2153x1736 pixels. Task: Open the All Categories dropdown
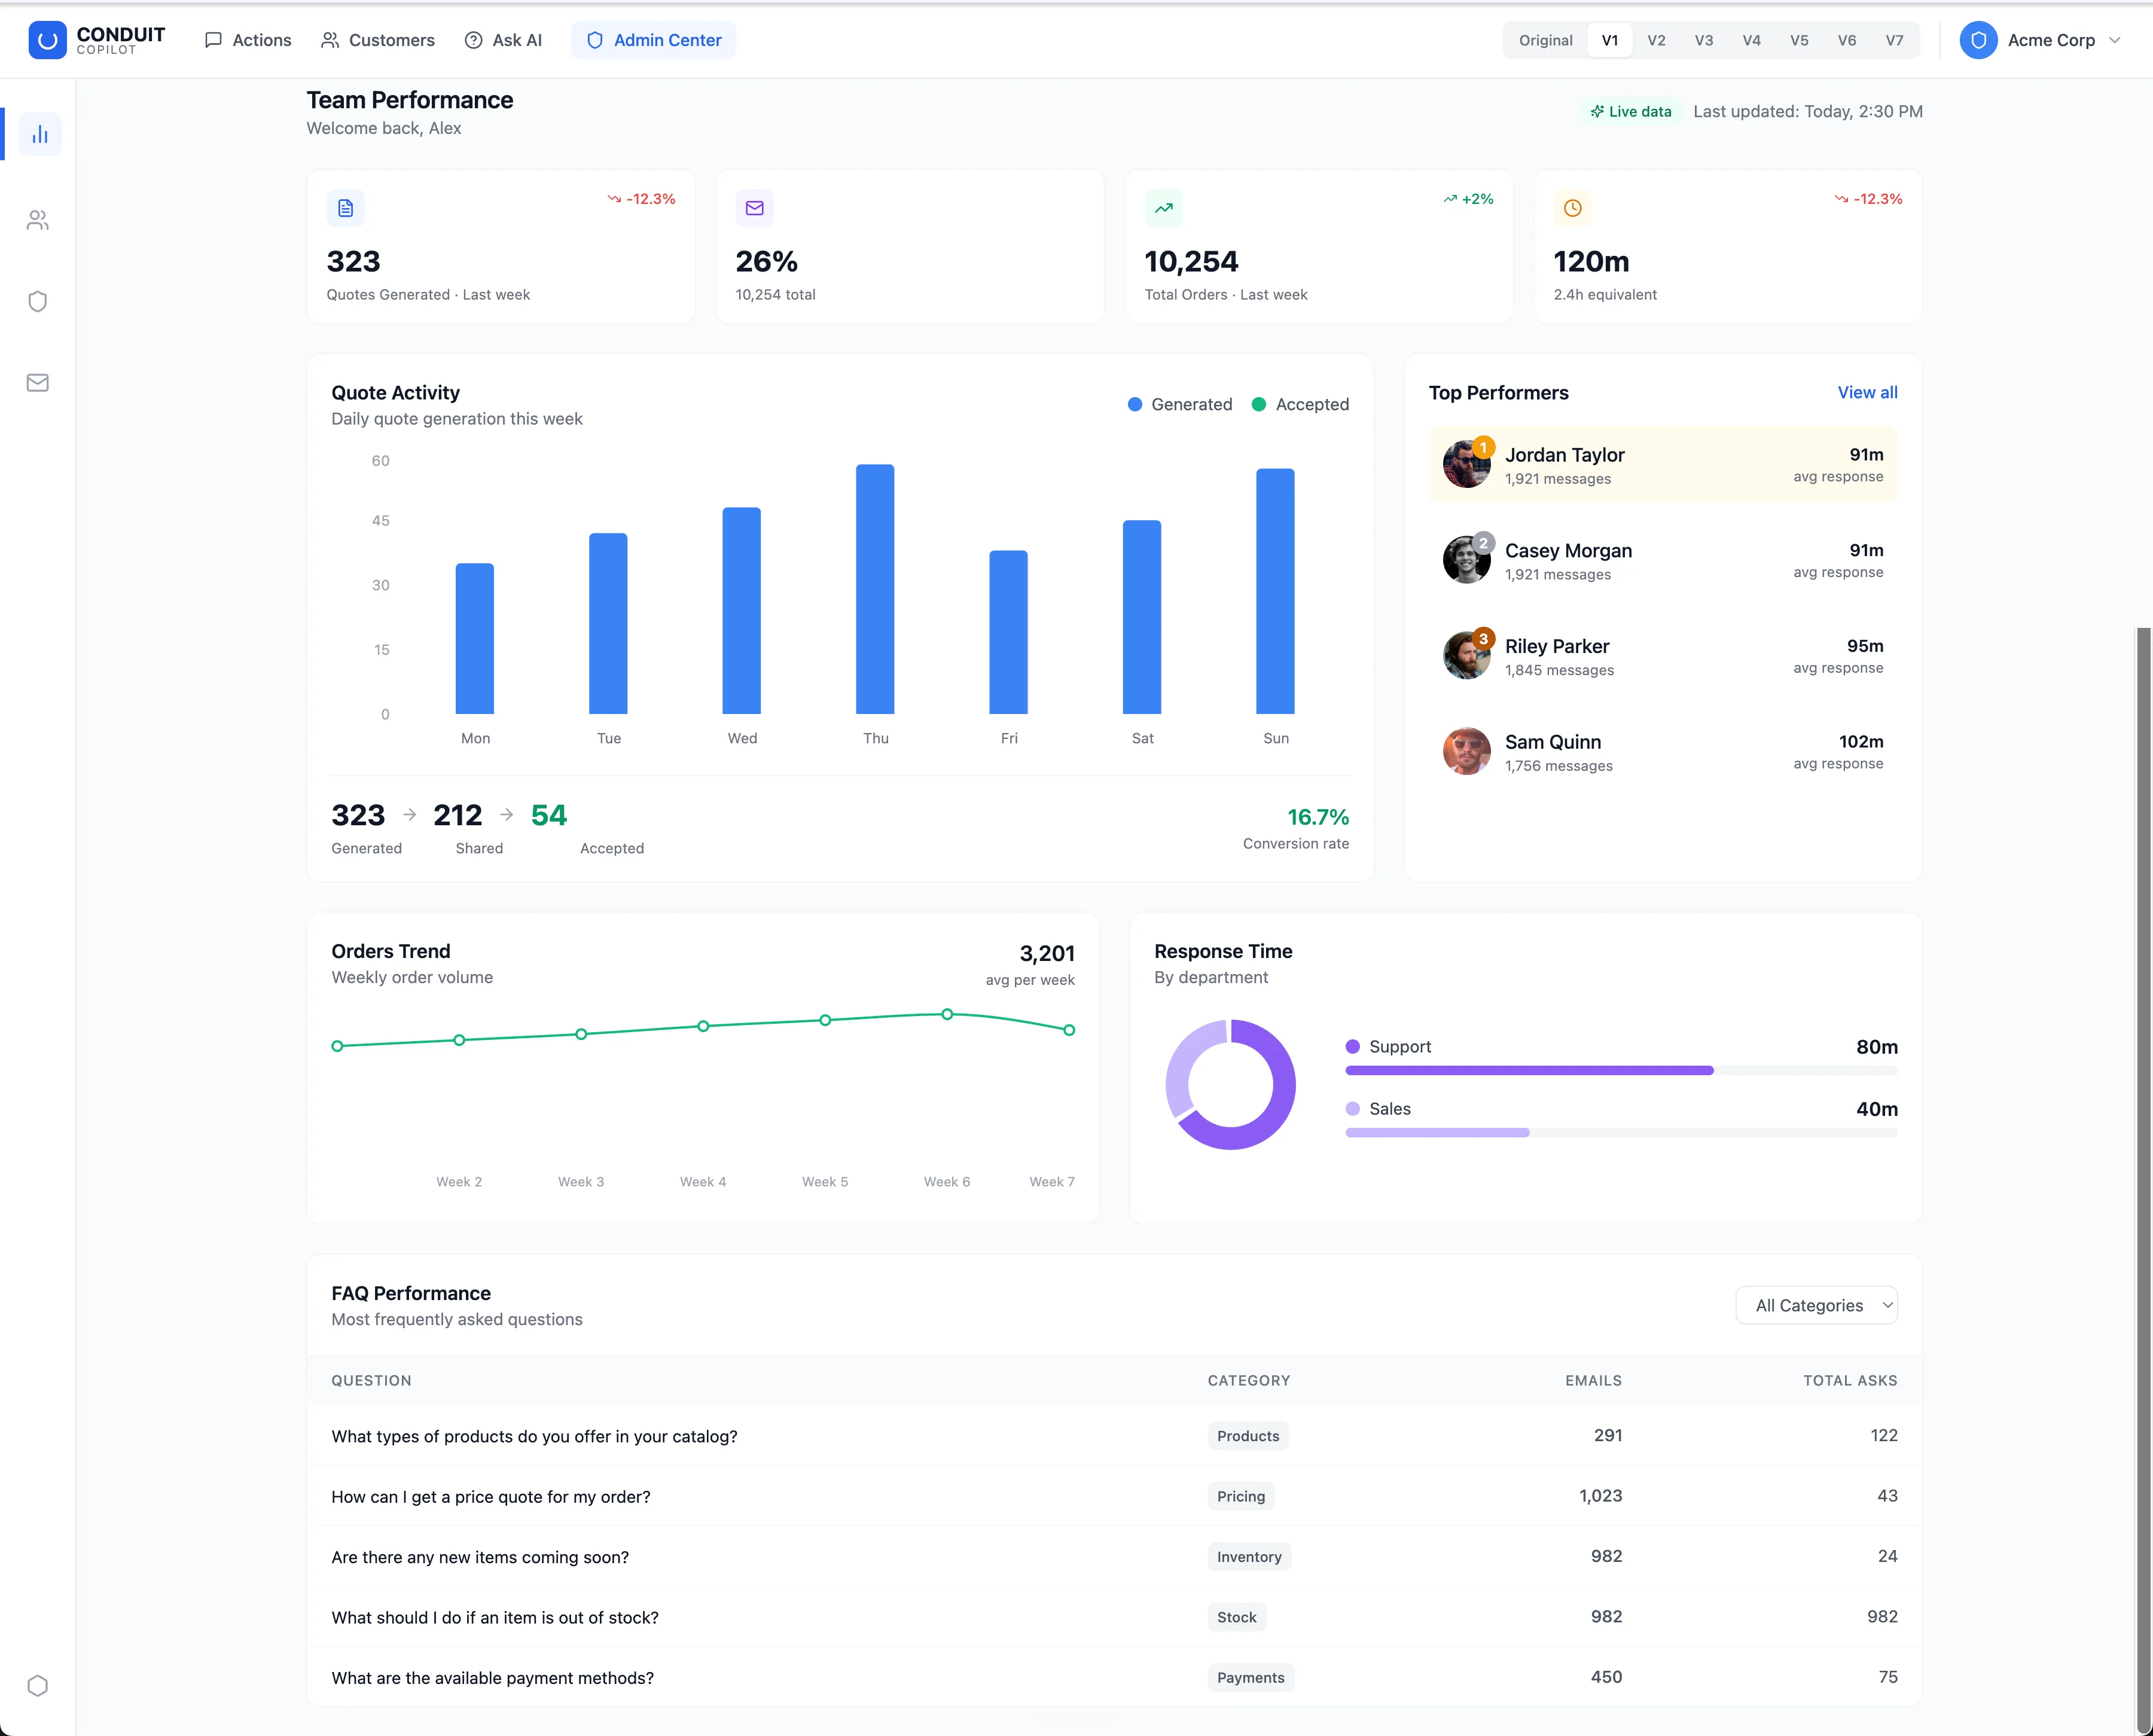coord(1817,1305)
